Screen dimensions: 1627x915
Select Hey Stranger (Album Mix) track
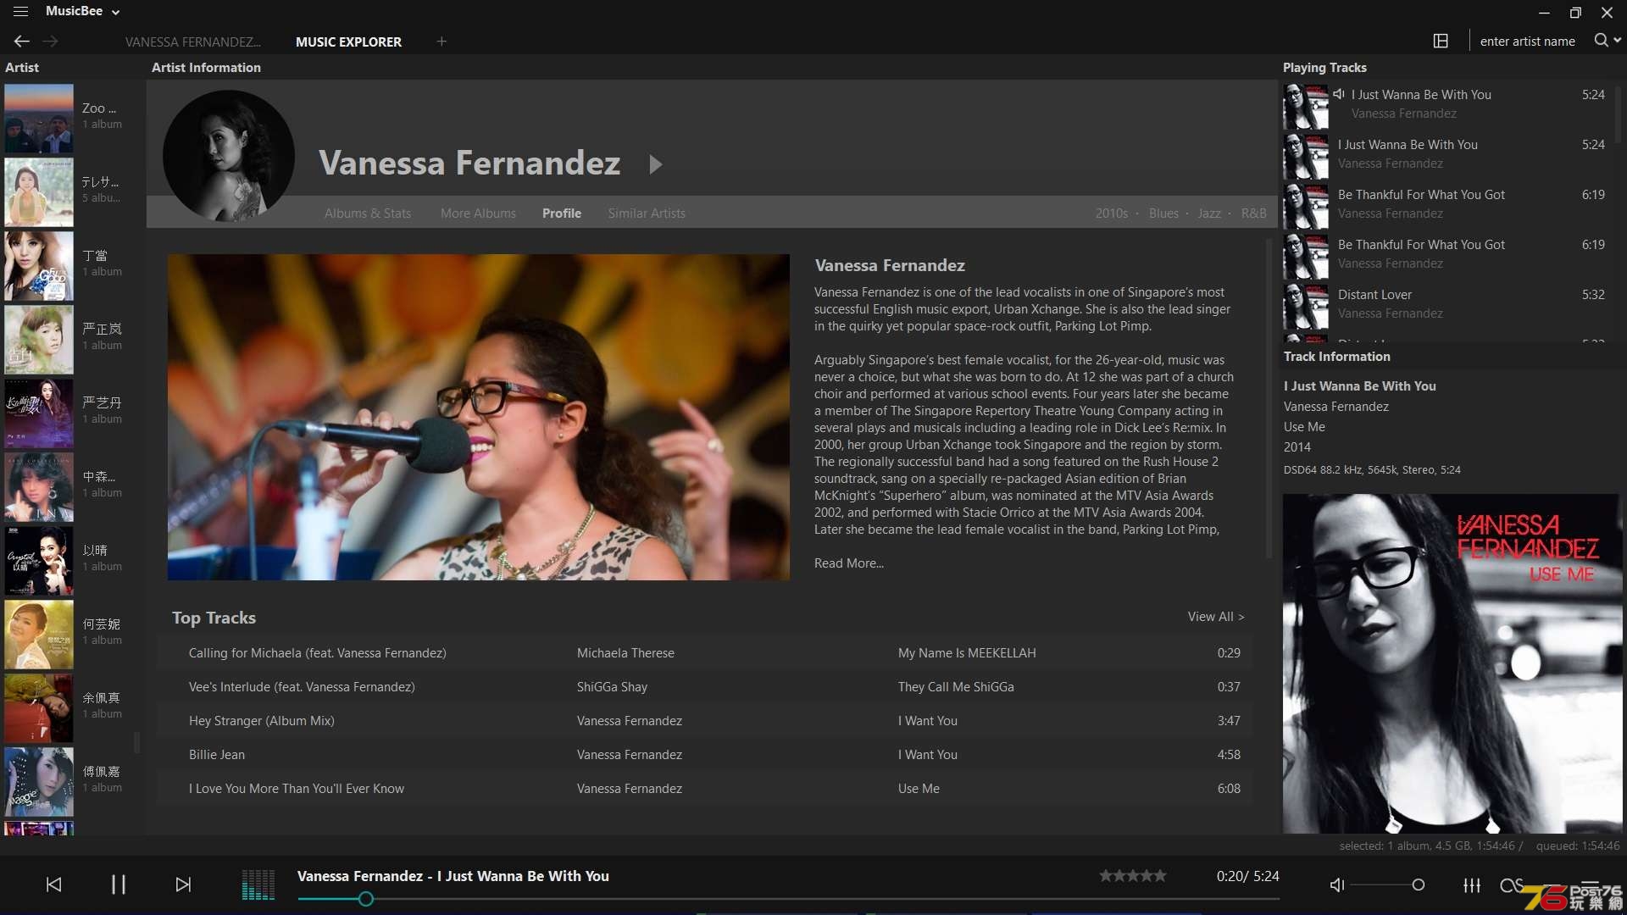[704, 721]
